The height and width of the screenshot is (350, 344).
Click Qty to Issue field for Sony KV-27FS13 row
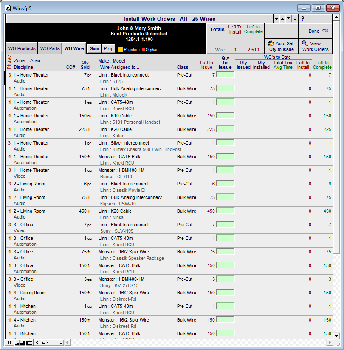click(225, 279)
